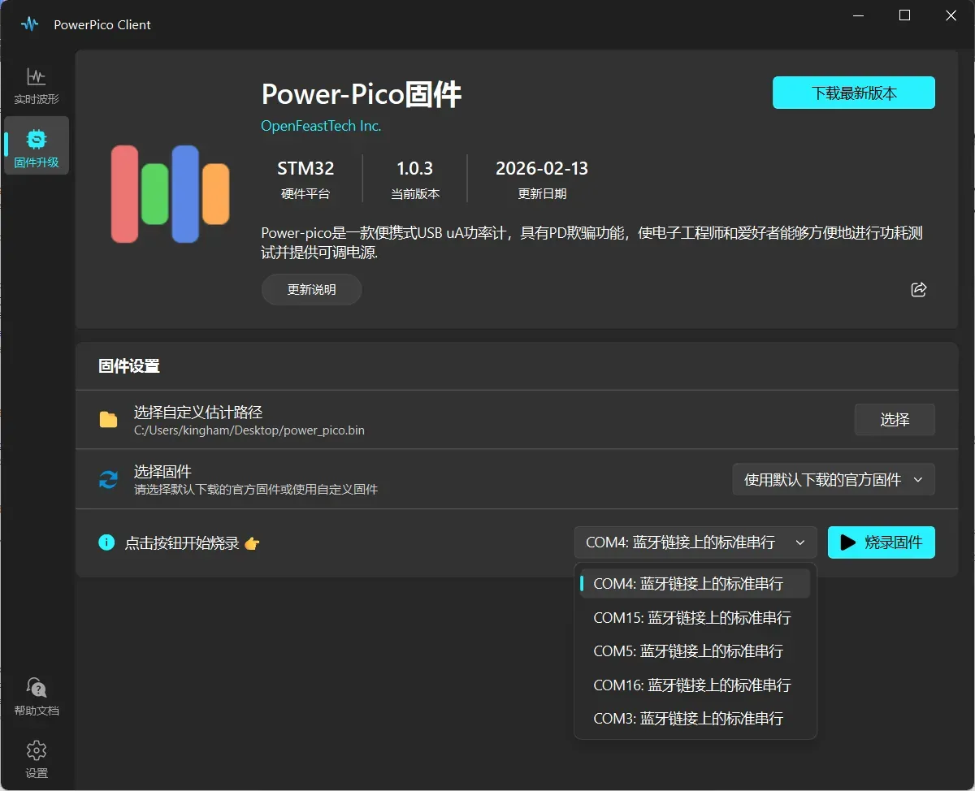
Task: Click the Power-Pico colored bars logo
Action: [x=170, y=194]
